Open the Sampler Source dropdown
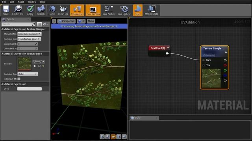 [x=29, y=39]
